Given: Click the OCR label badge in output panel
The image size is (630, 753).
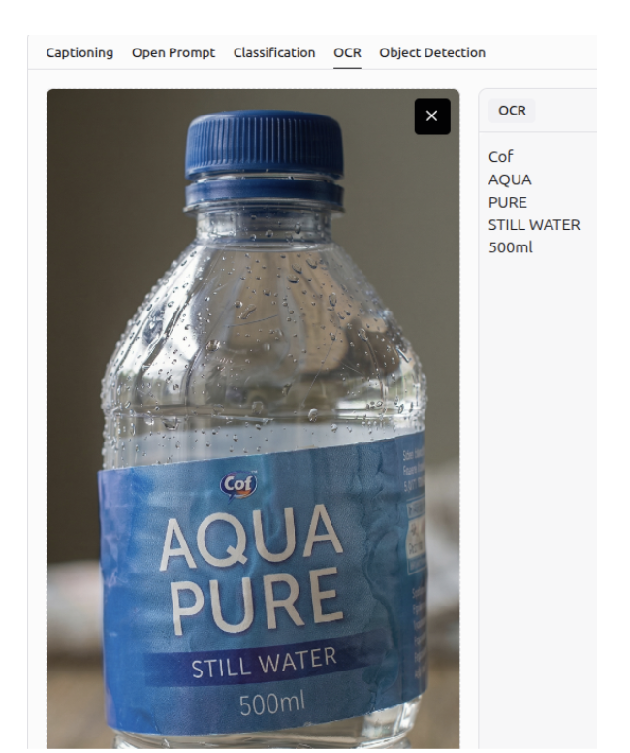Looking at the screenshot, I should coord(512,111).
